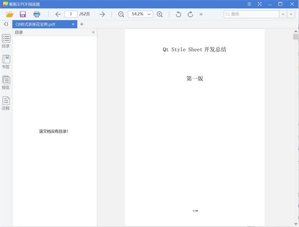Screen dimensions: 299x227
Task: Go to previous page arrow
Action: tap(58, 14)
